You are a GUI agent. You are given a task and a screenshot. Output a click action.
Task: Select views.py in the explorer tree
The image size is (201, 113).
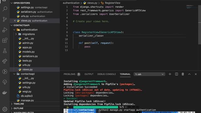[35, 69]
